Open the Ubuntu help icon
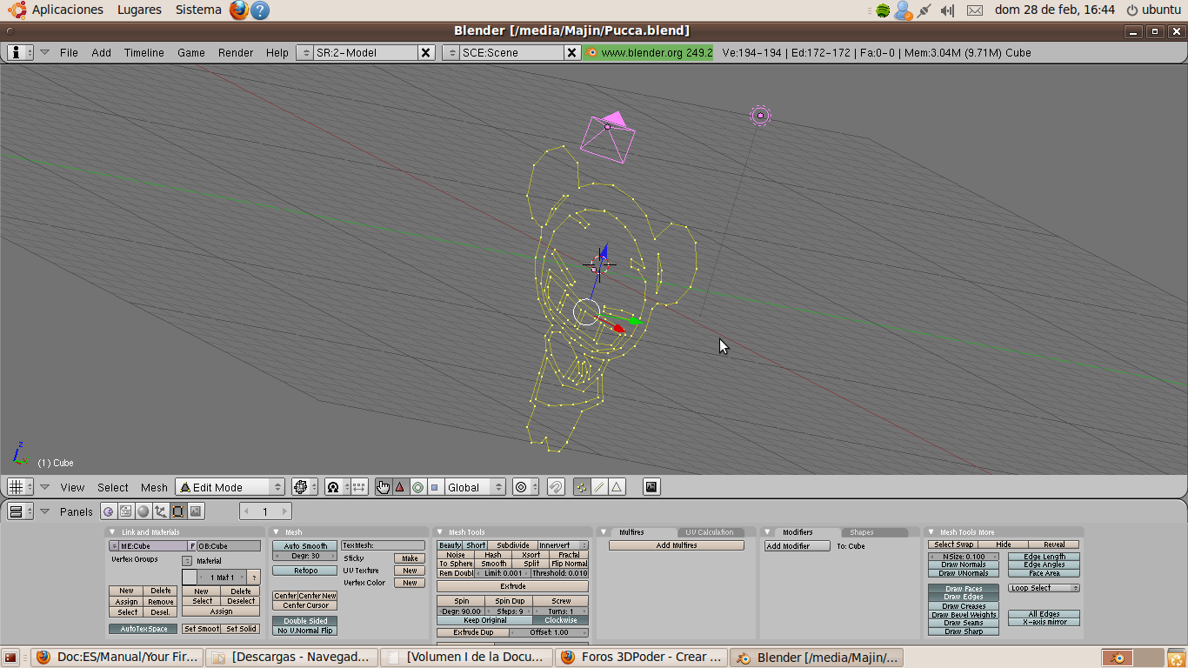Image resolution: width=1188 pixels, height=668 pixels. click(259, 10)
